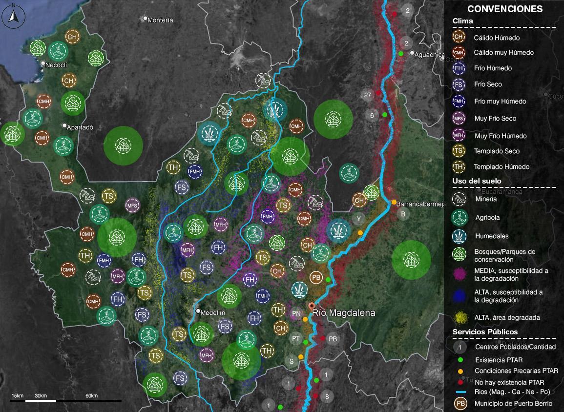
Task: Click the gray circle labeled 8 on map
Action: coord(327,396)
